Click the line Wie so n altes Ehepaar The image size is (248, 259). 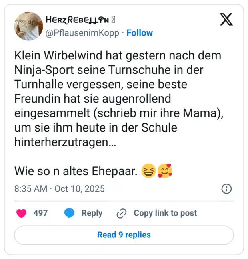[x=76, y=172]
